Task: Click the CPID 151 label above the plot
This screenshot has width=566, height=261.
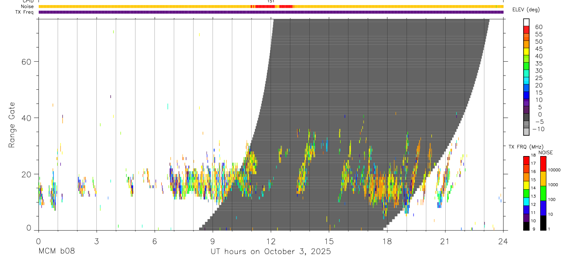Action: click(271, 1)
